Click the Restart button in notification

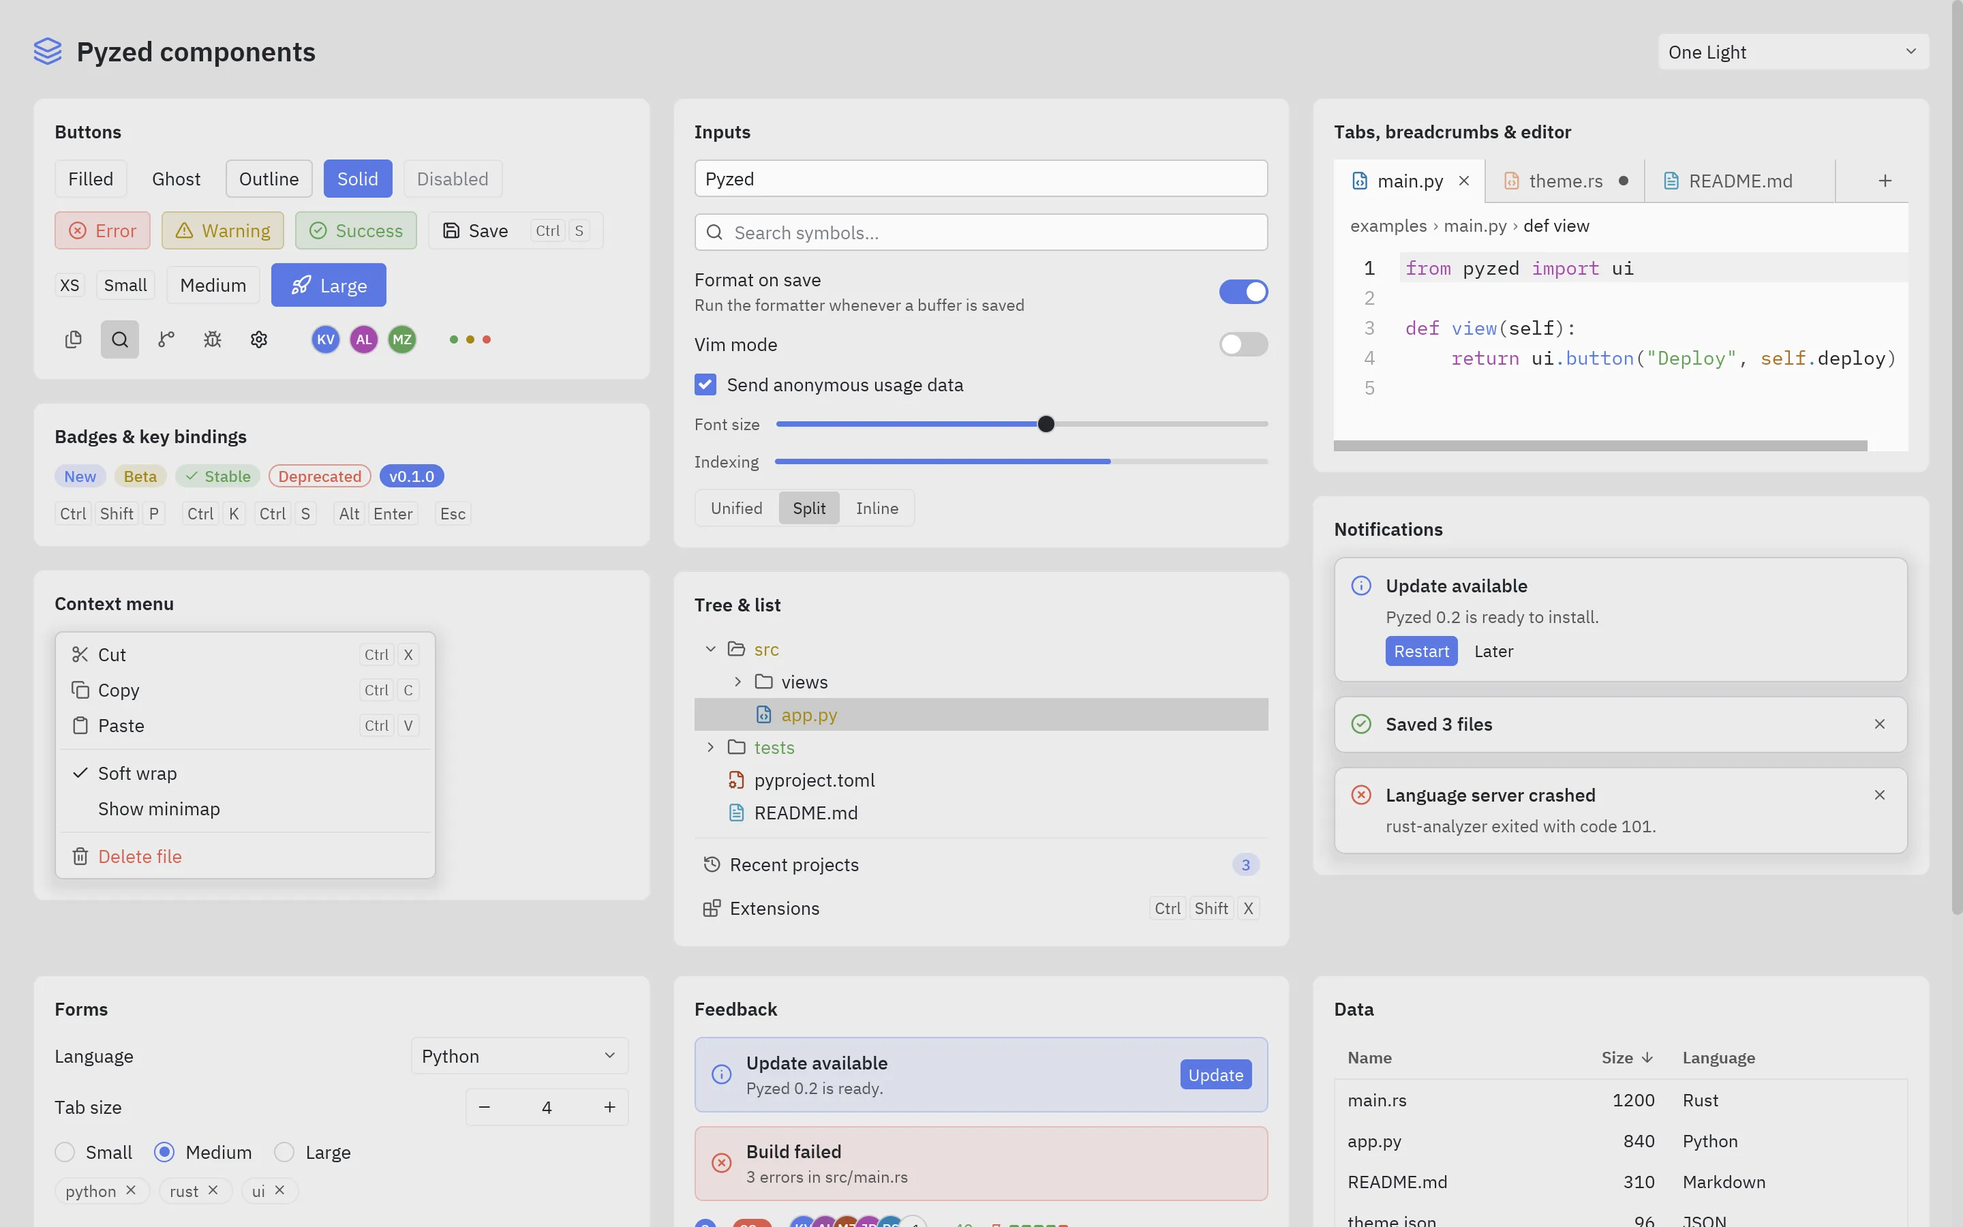click(x=1421, y=651)
